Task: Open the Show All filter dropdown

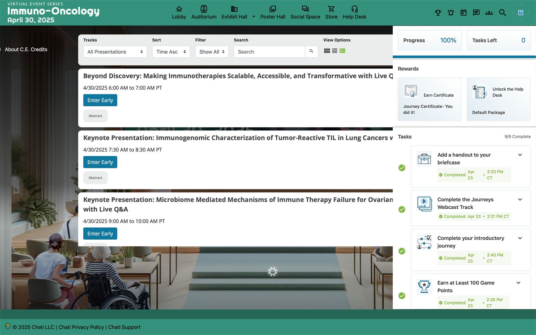Action: click(x=212, y=52)
